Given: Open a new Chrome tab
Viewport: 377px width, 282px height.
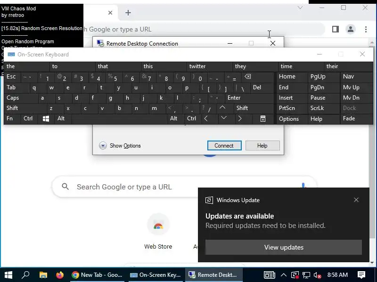Looking at the screenshot, I should [128, 13].
